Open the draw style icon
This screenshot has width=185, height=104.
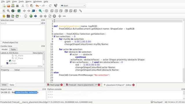(x=13, y=11)
